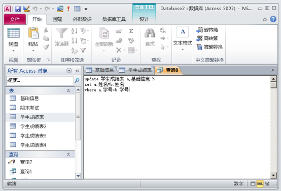Click the 繁转简 button

click(x=207, y=30)
